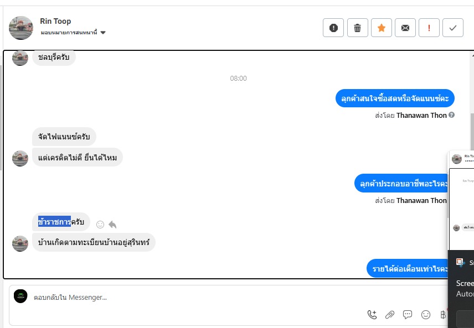Open saved replies speech bubble icon
The width and height of the screenshot is (474, 328).
408,315
